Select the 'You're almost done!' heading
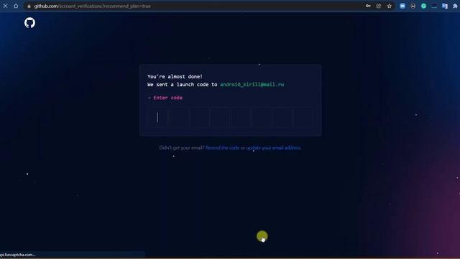The height and width of the screenshot is (259, 460). pos(175,77)
